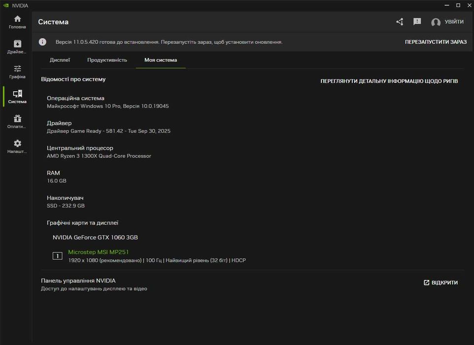
Task: Select the Система sidebar icon
Action: 17,96
